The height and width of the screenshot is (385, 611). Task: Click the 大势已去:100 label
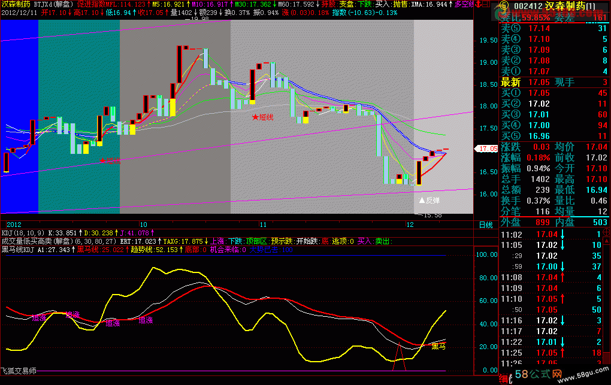pos(271,250)
